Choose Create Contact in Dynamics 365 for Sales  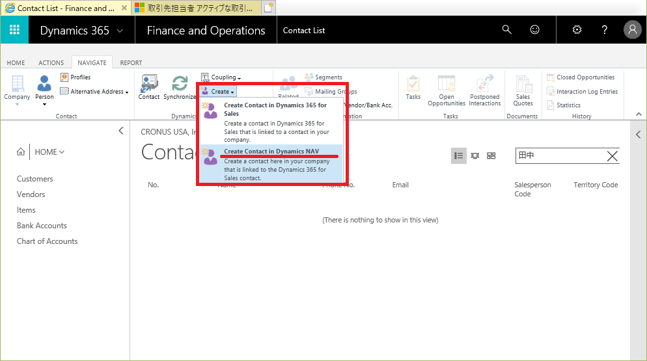tap(271, 122)
